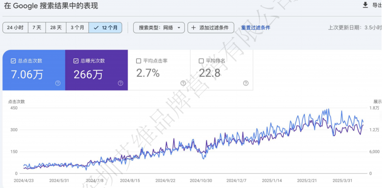Open the 搜索类型：网络 dropdown
This screenshot has height=188, width=384.
(x=159, y=28)
